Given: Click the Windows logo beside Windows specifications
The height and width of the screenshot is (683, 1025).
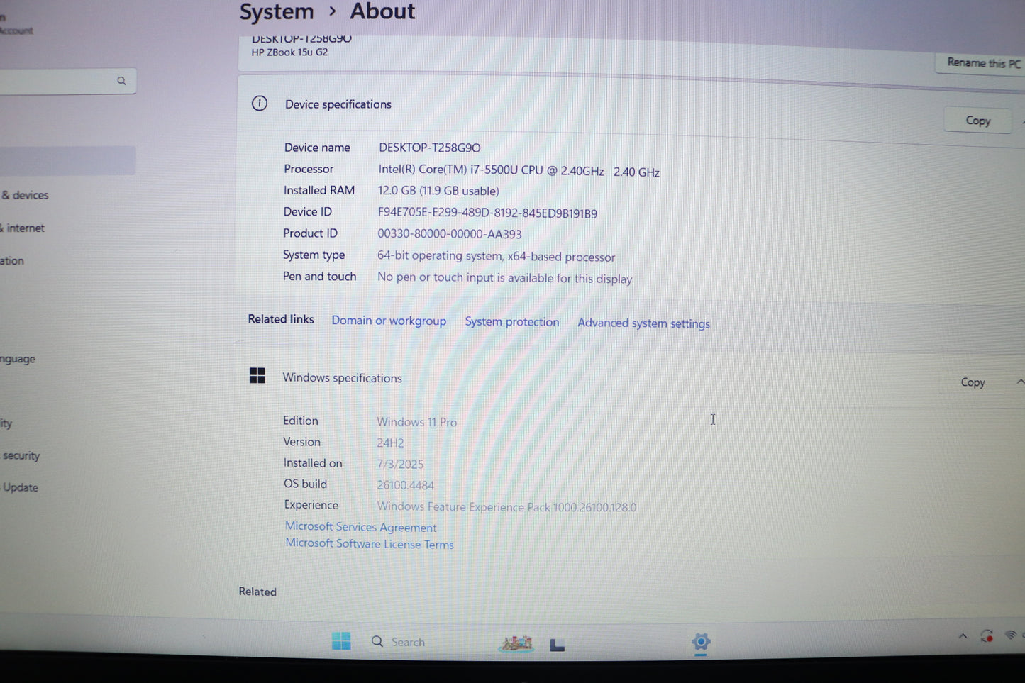Looking at the screenshot, I should [x=257, y=376].
